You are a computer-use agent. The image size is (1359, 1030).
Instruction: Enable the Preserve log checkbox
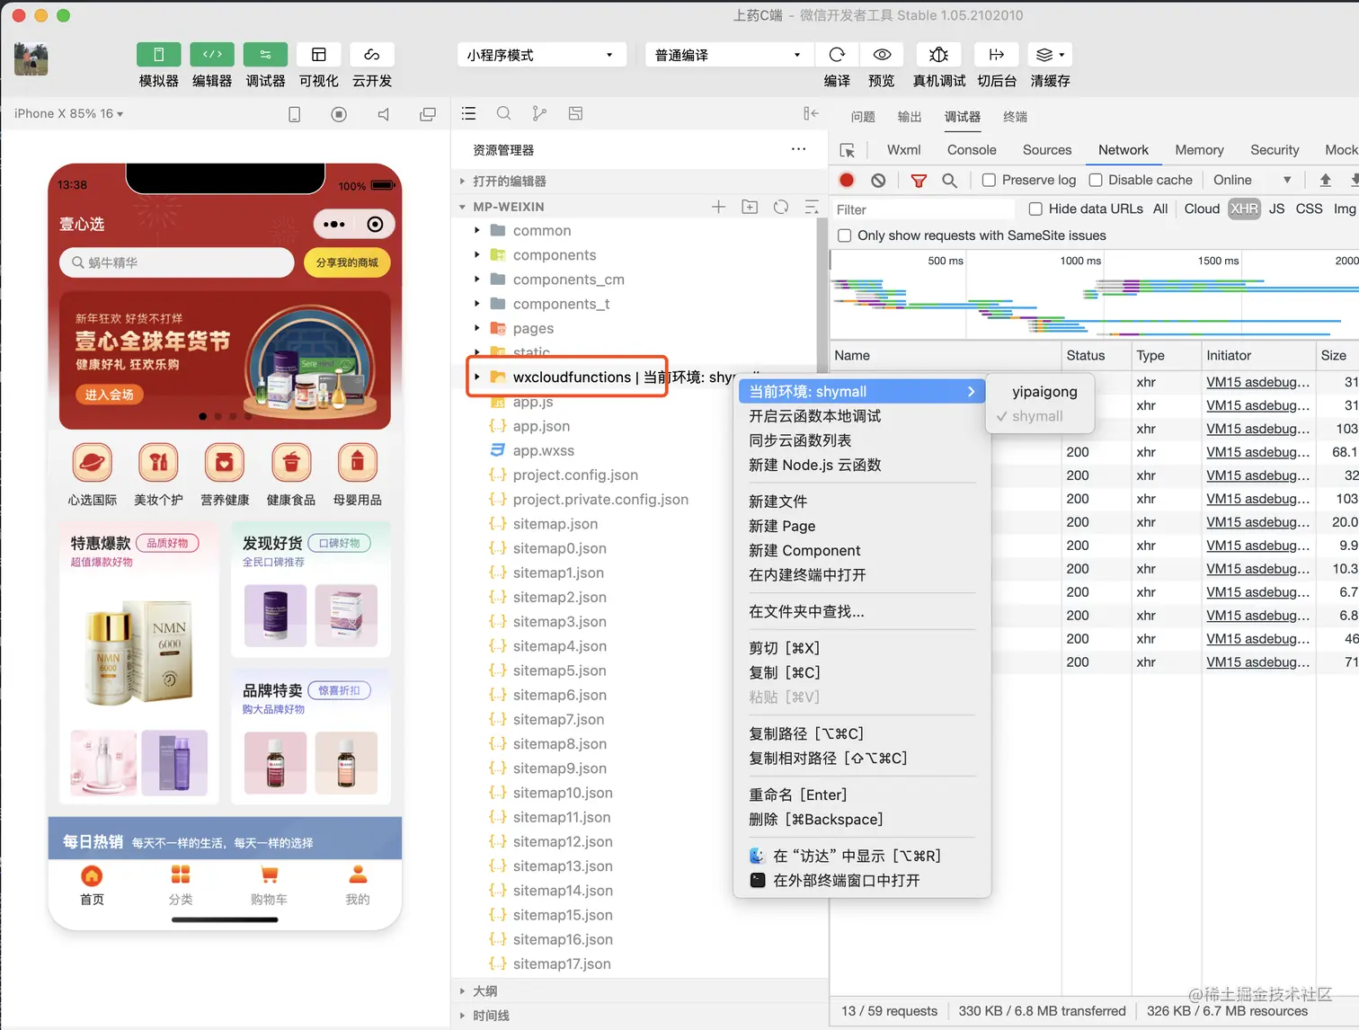[989, 180]
